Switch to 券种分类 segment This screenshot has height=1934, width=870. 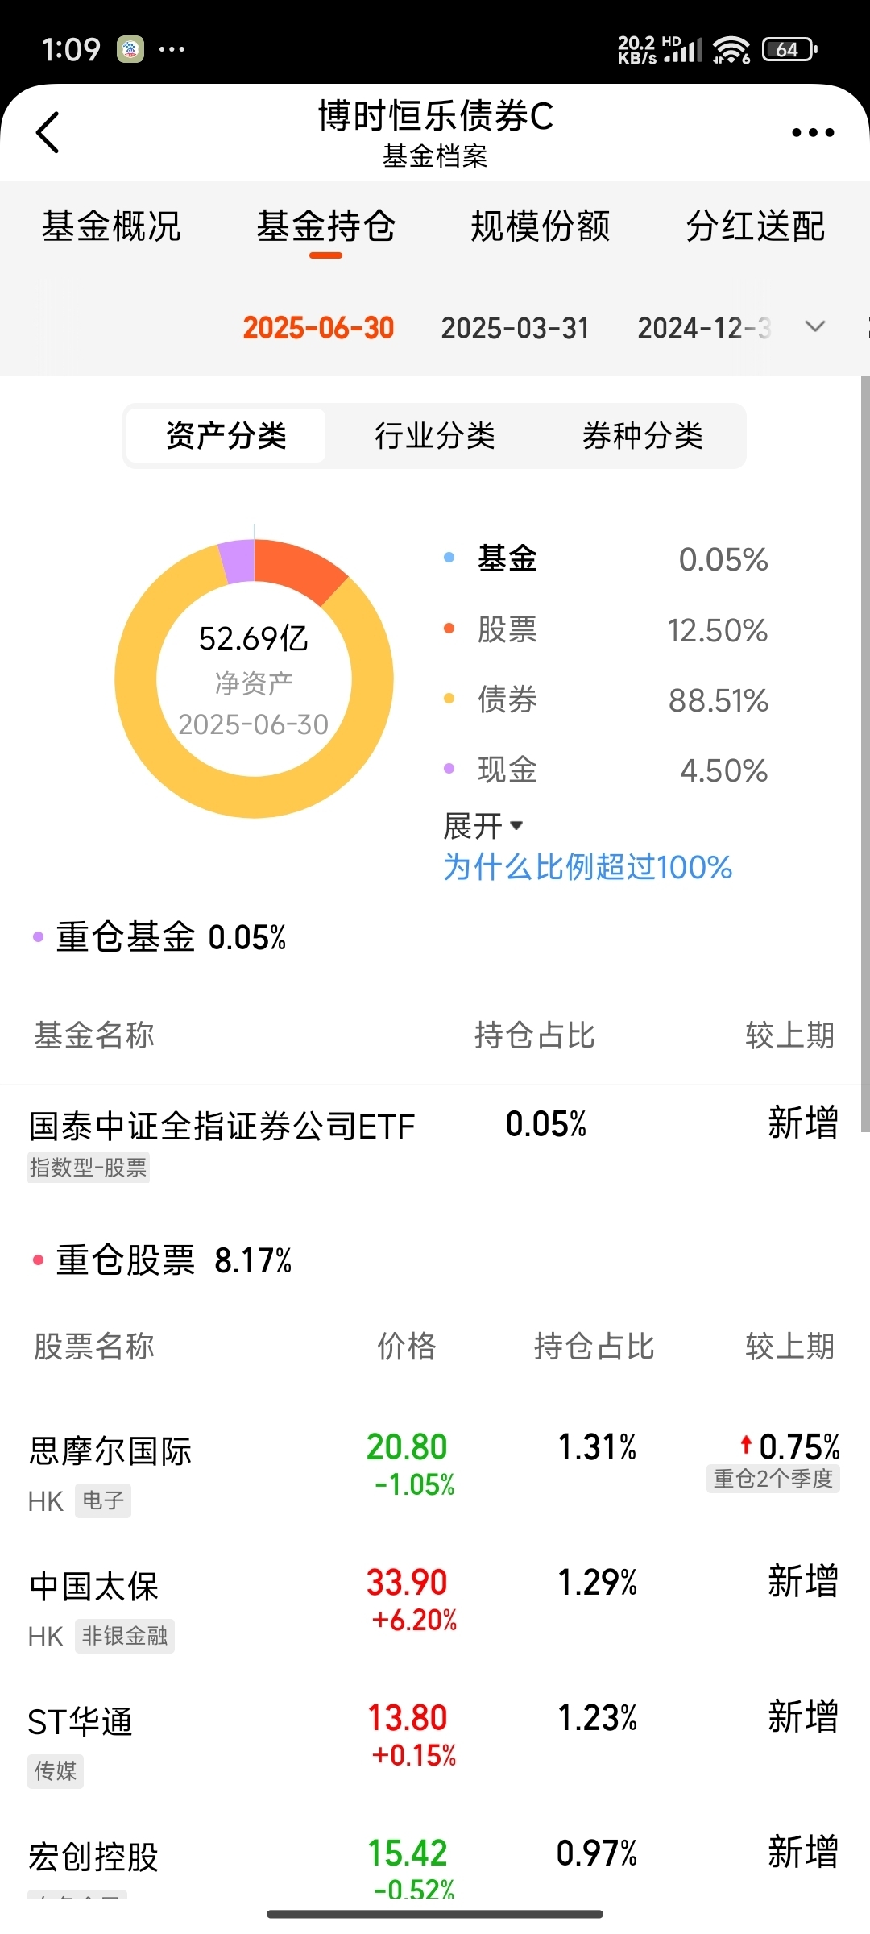point(643,436)
